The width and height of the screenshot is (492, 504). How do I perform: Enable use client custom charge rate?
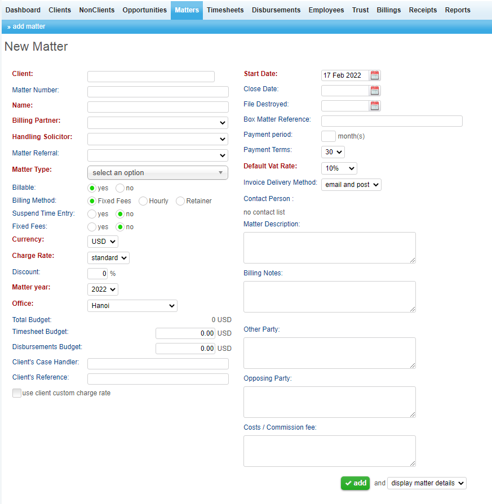[x=17, y=393]
